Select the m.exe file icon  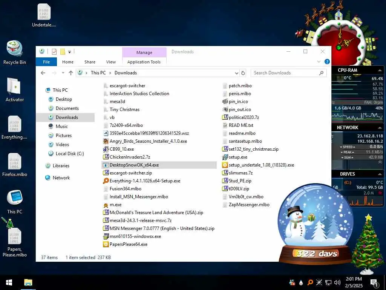[106, 205]
